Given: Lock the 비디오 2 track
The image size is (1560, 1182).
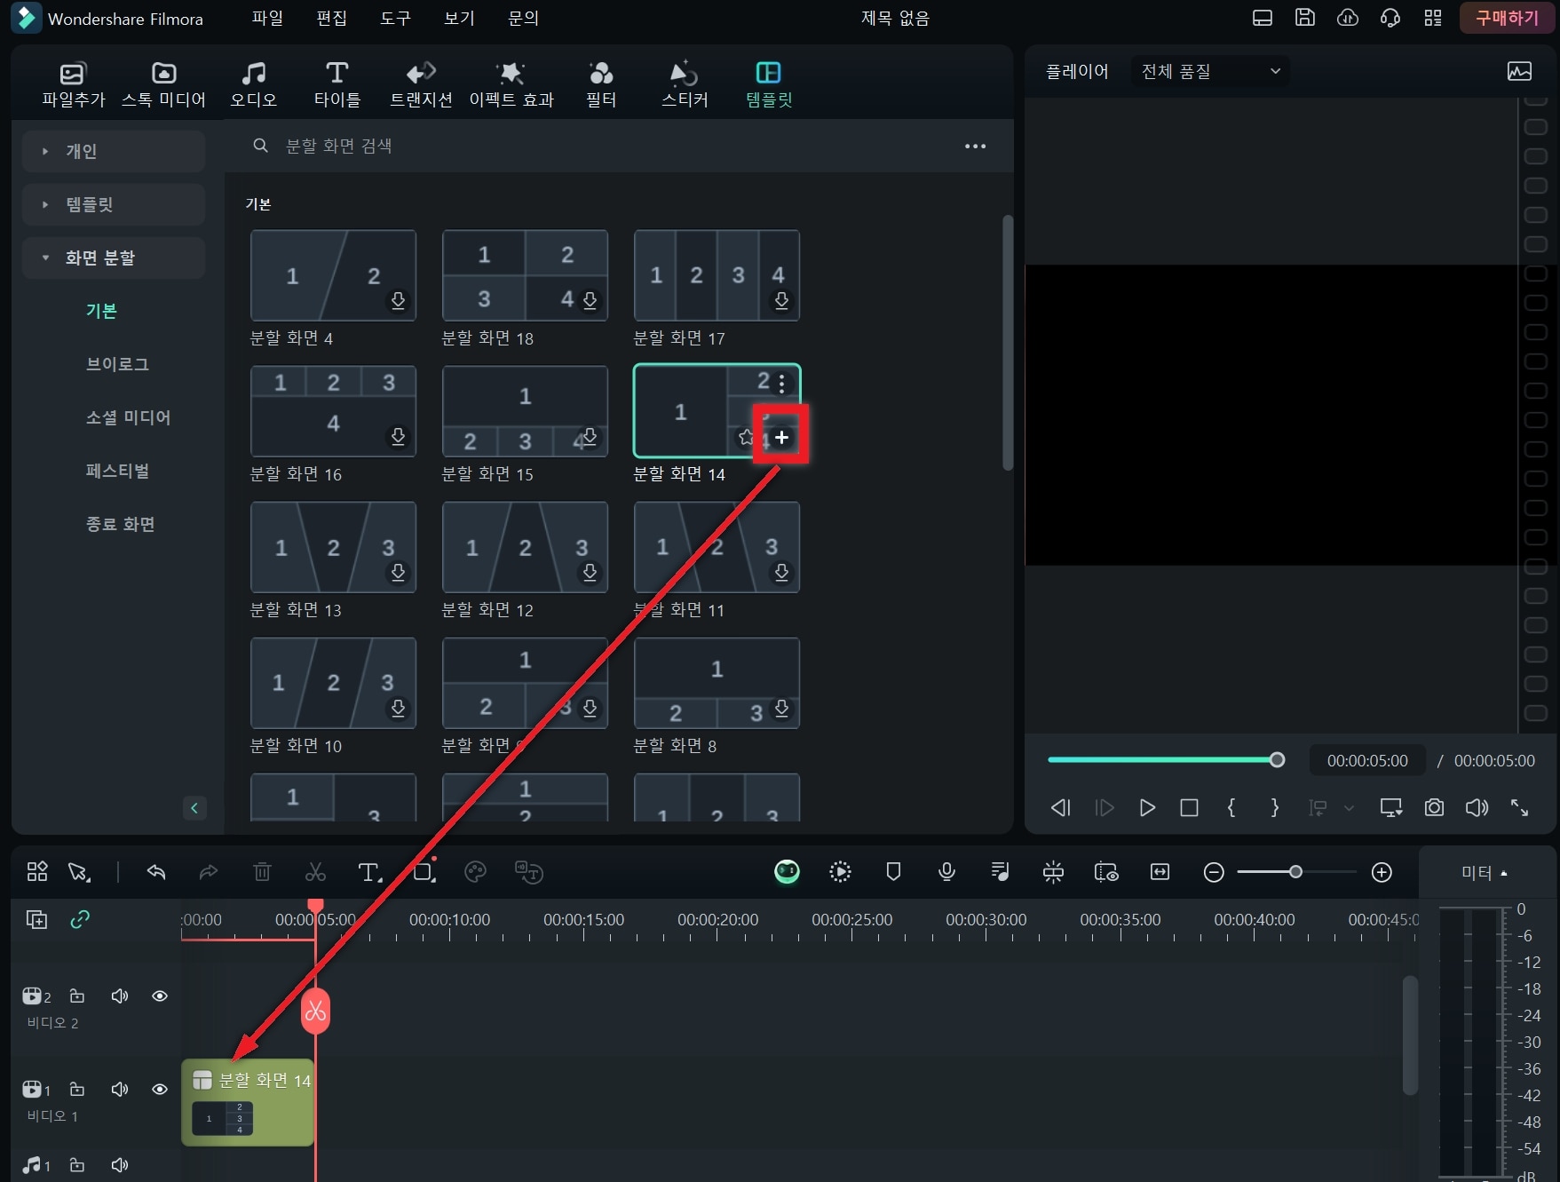Looking at the screenshot, I should (77, 996).
